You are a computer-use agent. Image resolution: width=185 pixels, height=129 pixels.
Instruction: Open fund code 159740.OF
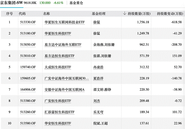pyautogui.click(x=28, y=67)
